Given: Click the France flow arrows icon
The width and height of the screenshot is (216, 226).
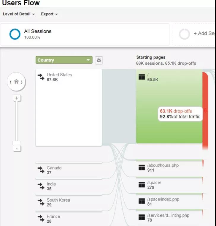Looking at the screenshot, I should coord(41,218).
